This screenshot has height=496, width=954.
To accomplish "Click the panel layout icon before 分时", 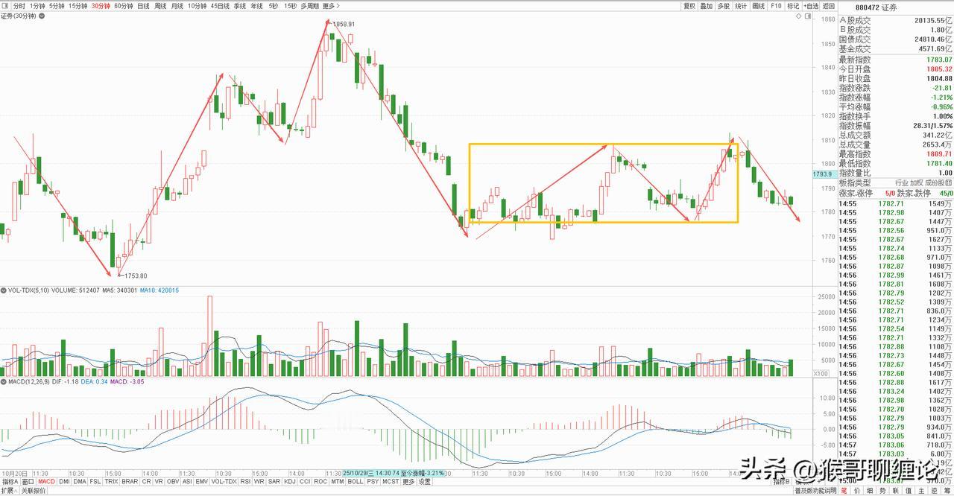I will (x=5, y=5).
